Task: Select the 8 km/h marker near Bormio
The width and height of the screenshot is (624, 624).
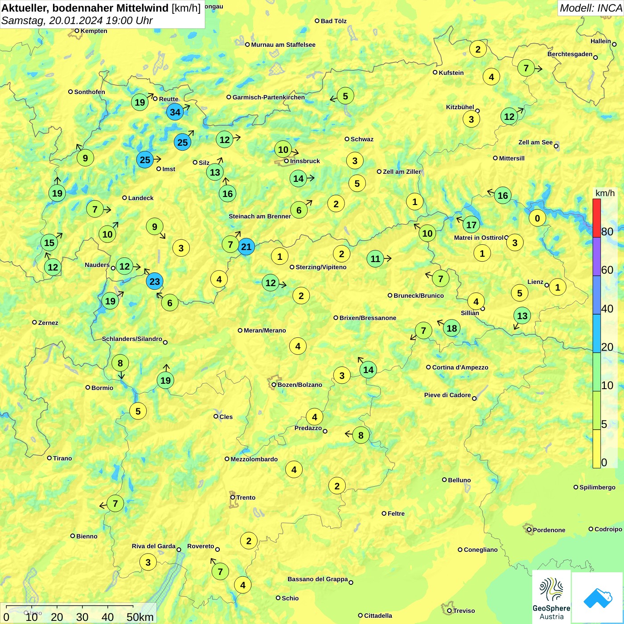Action: [x=120, y=363]
